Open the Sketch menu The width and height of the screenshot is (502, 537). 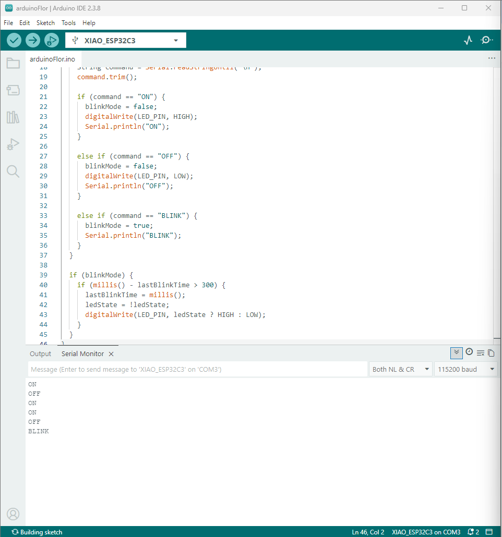click(45, 23)
